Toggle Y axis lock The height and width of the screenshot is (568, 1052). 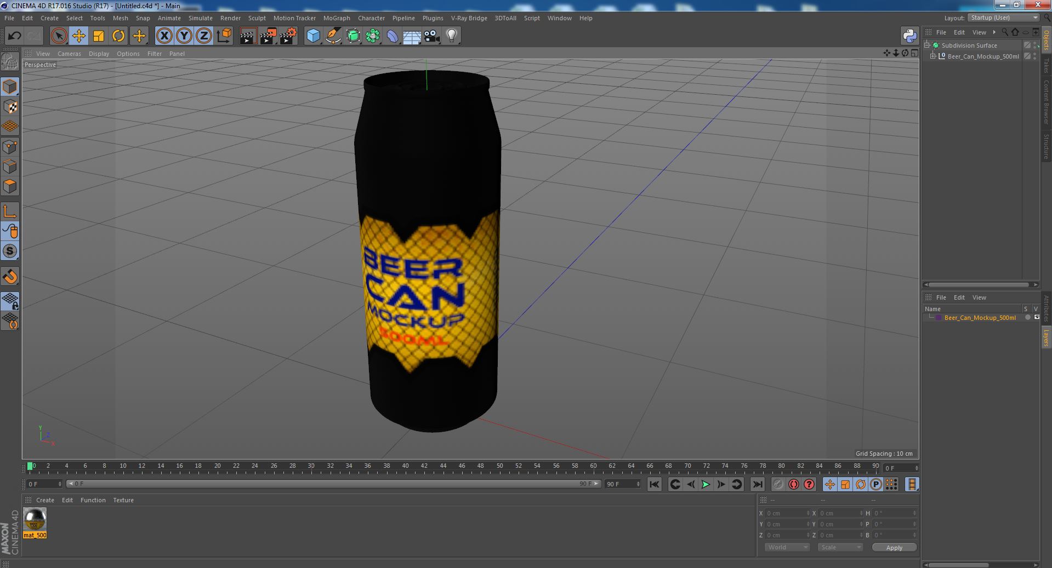[184, 36]
